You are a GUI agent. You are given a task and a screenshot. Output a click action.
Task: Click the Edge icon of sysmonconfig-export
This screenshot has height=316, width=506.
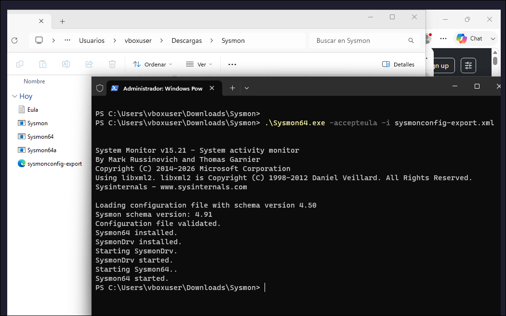tap(22, 163)
